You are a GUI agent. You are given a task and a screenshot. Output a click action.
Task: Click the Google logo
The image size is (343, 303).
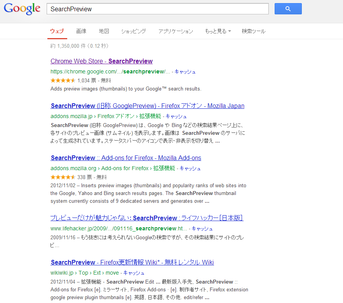(22, 9)
